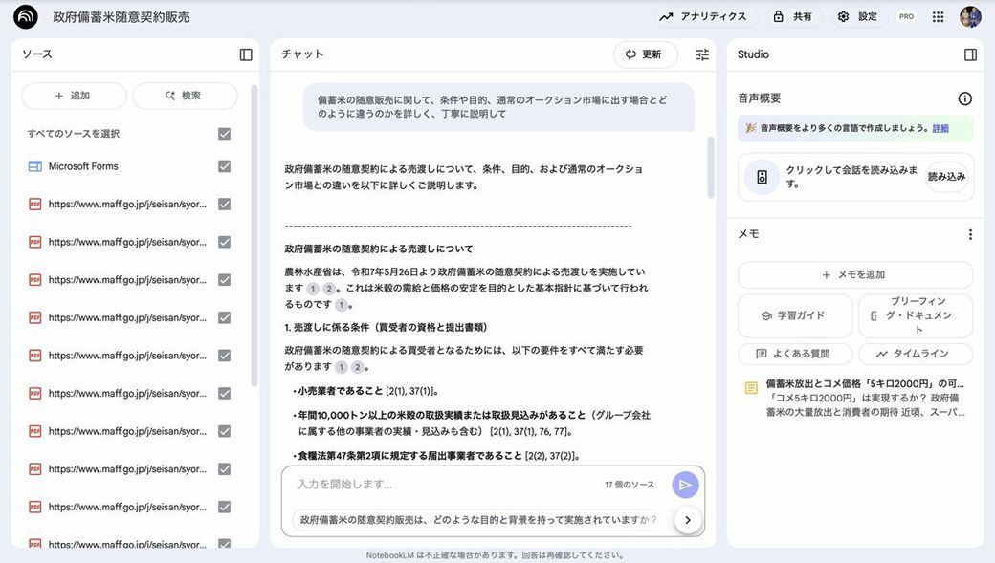The image size is (995, 563).
Task: Open メモ three-dot options menu
Action: click(x=970, y=234)
